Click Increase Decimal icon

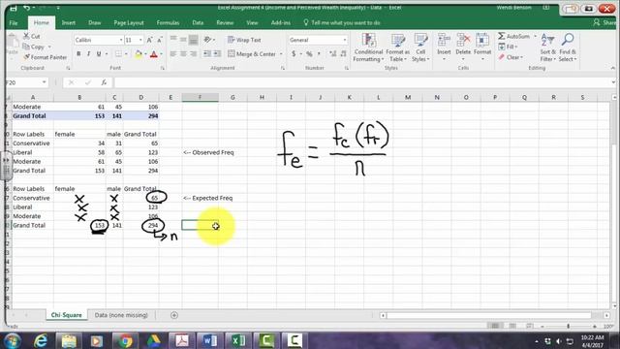pyautogui.click(x=332, y=54)
